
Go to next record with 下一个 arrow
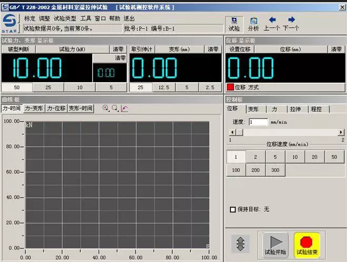pyautogui.click(x=291, y=23)
